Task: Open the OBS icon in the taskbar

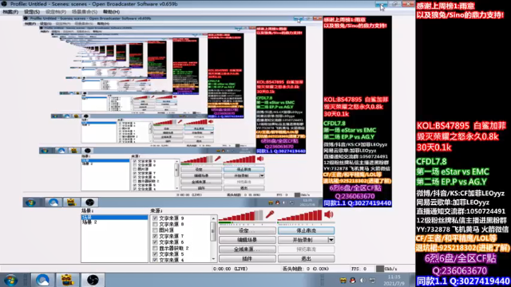Action: point(93,280)
